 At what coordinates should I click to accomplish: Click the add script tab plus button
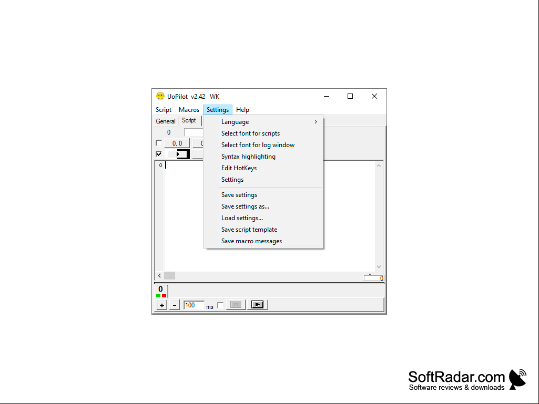pyautogui.click(x=162, y=305)
